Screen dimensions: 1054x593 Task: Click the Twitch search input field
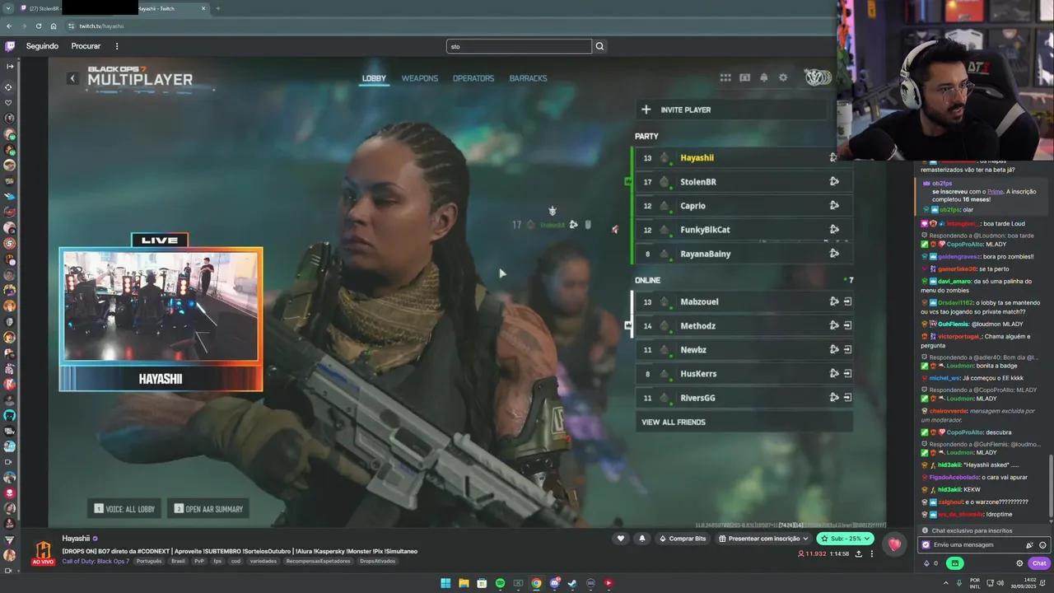(519, 46)
